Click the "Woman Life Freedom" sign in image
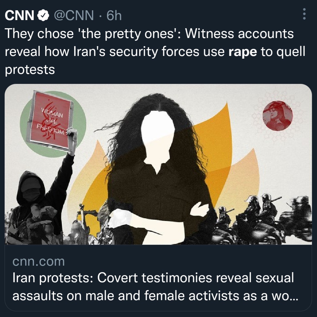The width and height of the screenshot is (317, 317). click(x=50, y=121)
